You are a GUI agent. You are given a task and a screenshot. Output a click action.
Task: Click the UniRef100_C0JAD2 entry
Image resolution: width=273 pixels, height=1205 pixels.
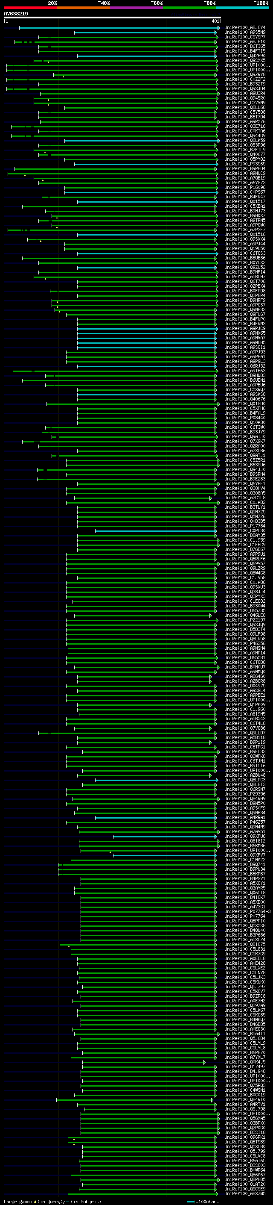pos(245,502)
